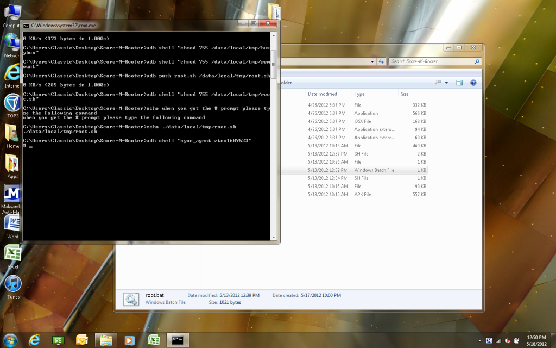Open the change view options dropdown

pos(447,83)
